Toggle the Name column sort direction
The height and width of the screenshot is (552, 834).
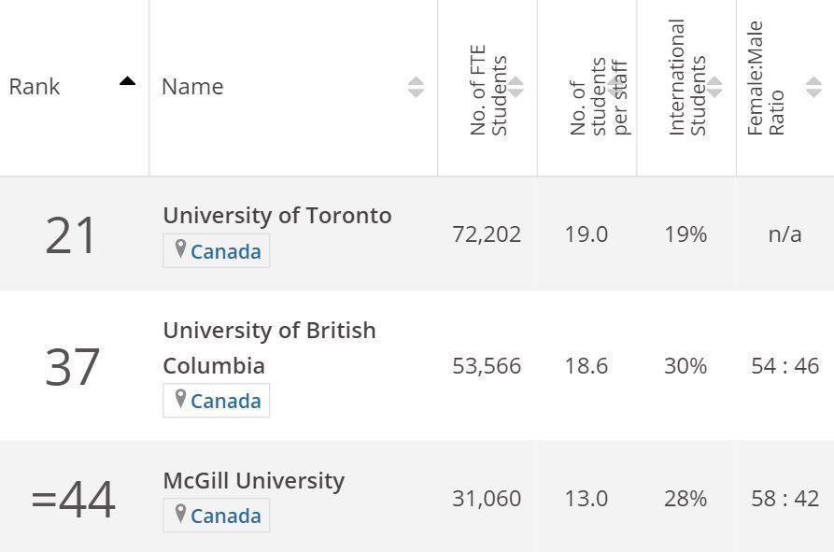tap(417, 87)
